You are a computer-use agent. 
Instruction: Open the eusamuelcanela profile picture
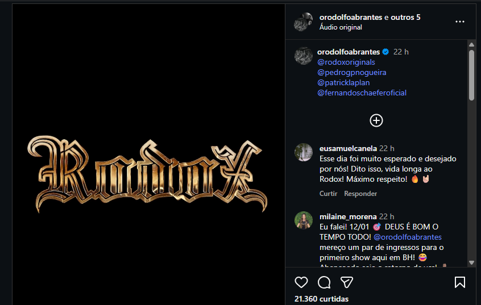(304, 152)
